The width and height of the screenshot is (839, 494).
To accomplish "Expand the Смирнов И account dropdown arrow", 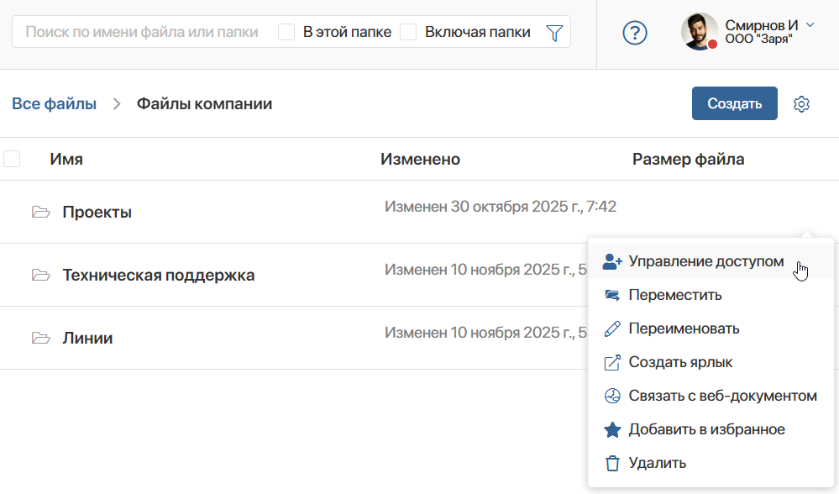I will pos(810,24).
